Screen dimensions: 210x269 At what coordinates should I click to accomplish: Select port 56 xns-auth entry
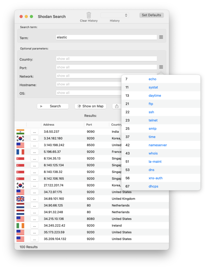pos(161,178)
